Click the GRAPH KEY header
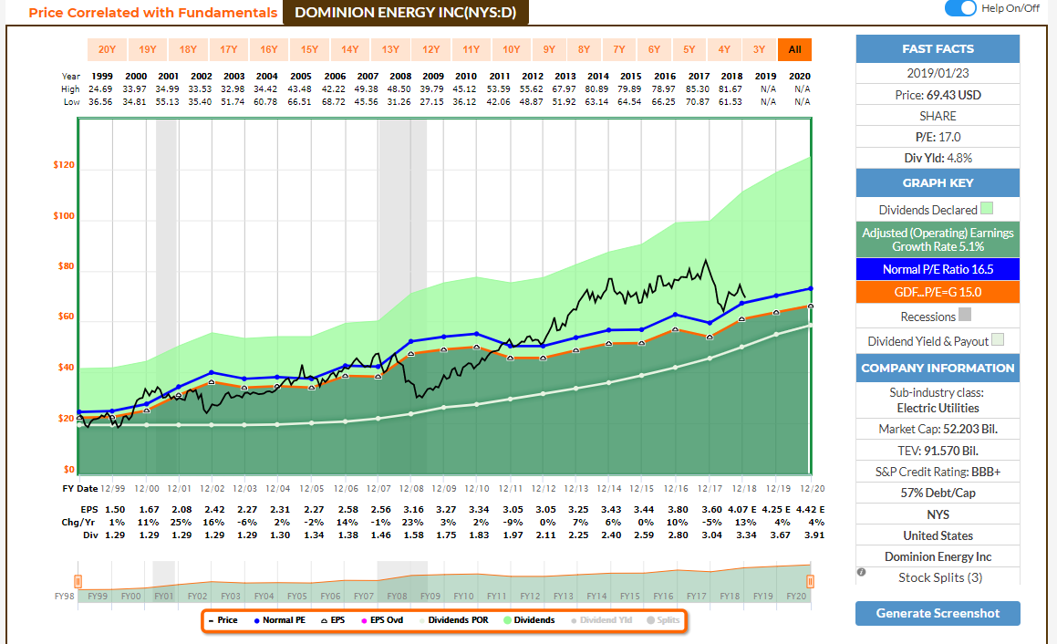The width and height of the screenshot is (1057, 644). tap(938, 182)
